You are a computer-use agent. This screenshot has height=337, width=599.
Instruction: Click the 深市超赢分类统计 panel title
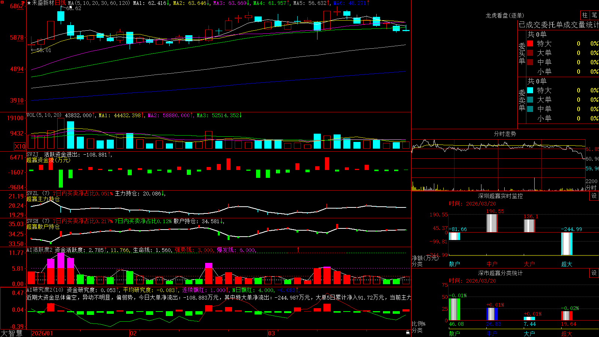pyautogui.click(x=500, y=273)
